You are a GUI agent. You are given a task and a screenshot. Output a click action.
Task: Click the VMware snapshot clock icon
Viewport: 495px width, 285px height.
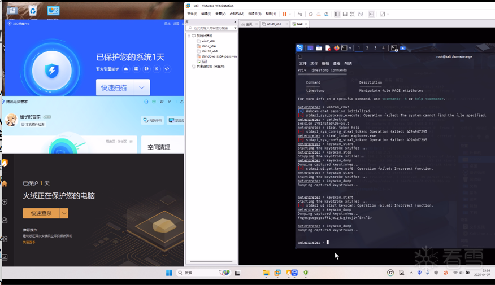[311, 14]
